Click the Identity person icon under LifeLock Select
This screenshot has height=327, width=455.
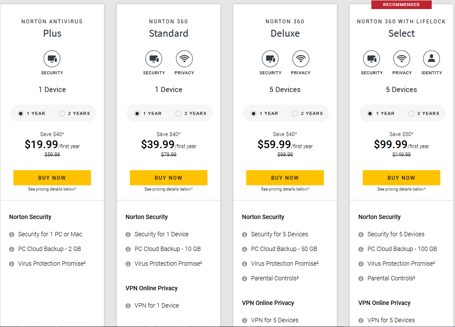(432, 59)
